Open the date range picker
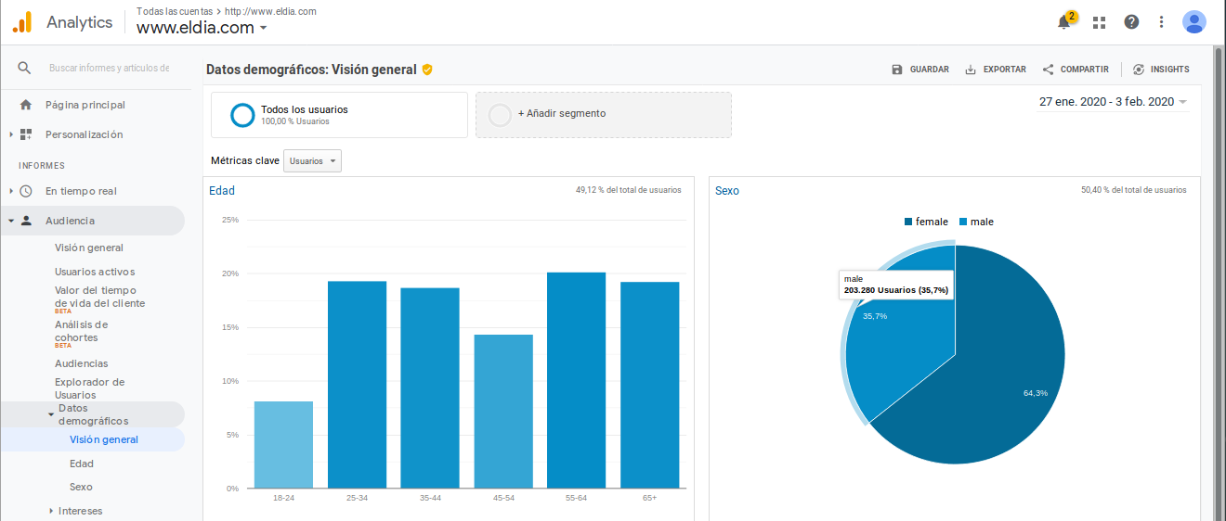 [1113, 102]
